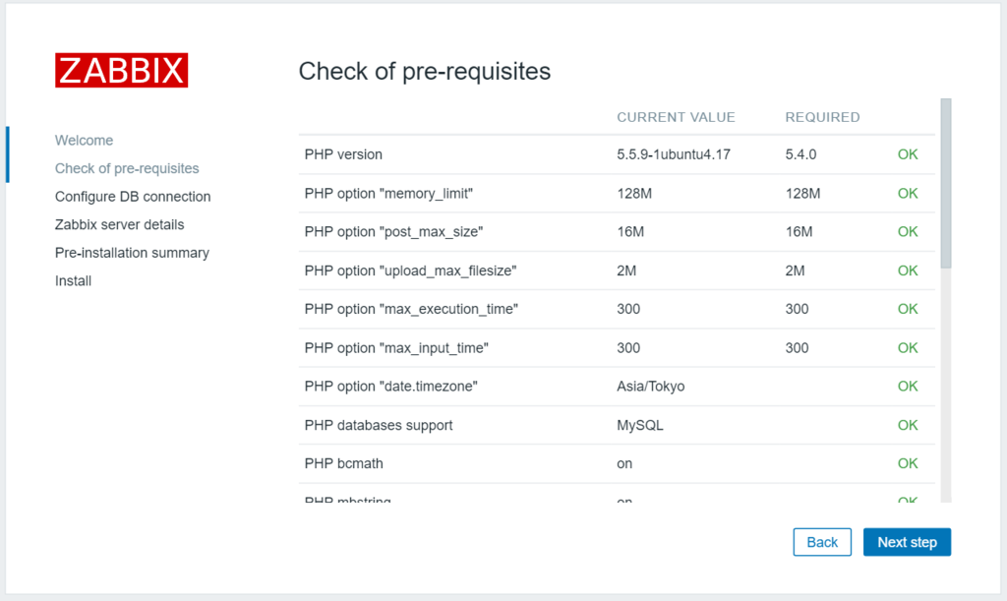Click the Install step in sidebar
Viewport: 1007px width, 601px height.
point(73,281)
